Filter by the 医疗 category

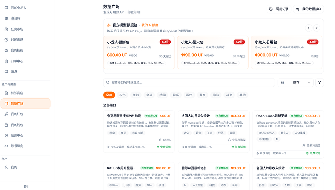click(x=189, y=95)
